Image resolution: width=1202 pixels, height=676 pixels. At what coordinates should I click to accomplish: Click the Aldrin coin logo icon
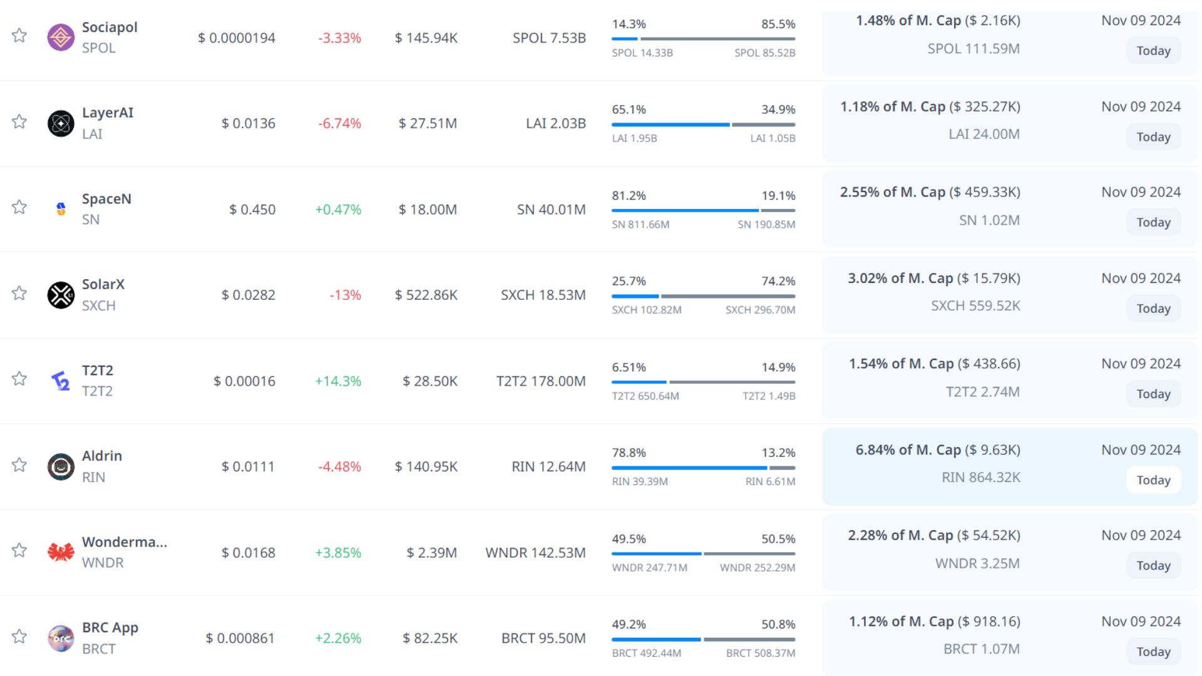[x=61, y=466]
